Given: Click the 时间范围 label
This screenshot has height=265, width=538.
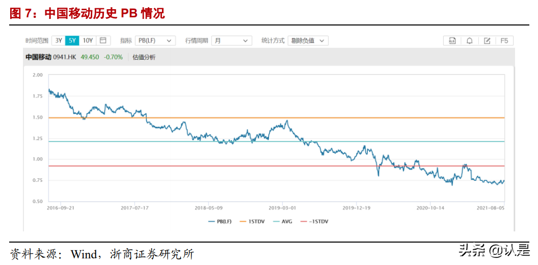Looking at the screenshot, I should (37, 40).
